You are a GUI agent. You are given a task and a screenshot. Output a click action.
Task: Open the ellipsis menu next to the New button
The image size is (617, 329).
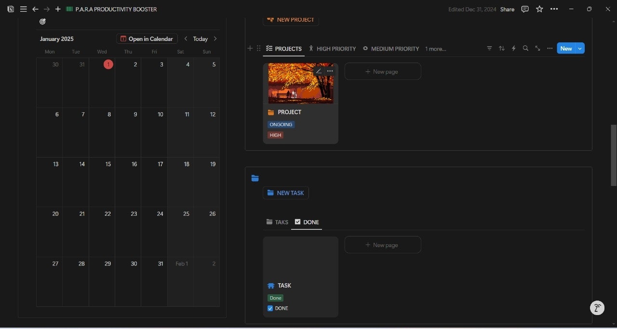click(550, 48)
